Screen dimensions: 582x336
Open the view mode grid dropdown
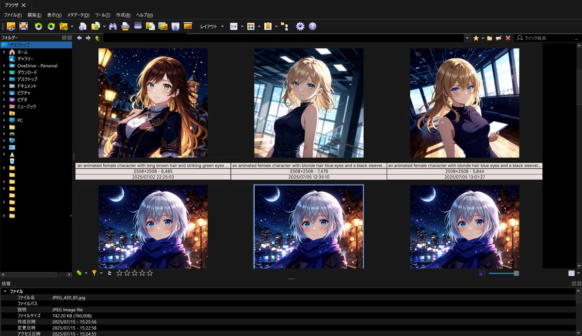tap(259, 26)
